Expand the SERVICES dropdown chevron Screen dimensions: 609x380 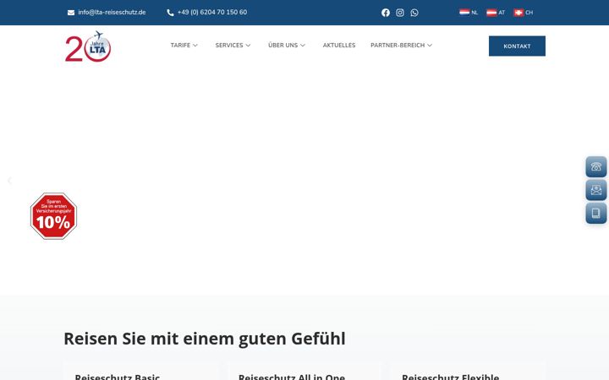(x=248, y=46)
